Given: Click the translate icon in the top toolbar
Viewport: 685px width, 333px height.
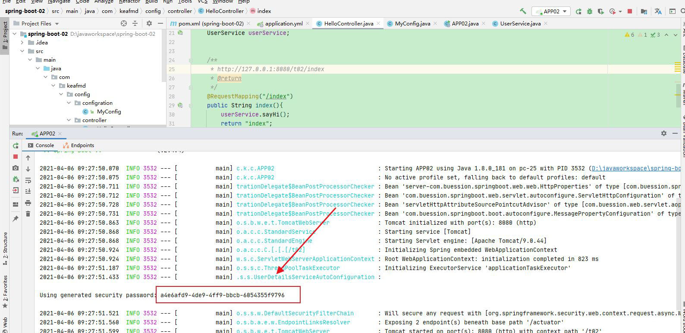Looking at the screenshot, I should pyautogui.click(x=658, y=11).
